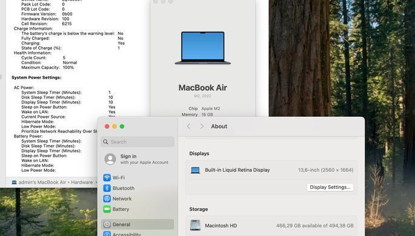Select Prioritize Network Reachability row
This screenshot has width=415, height=236.
(59, 131)
